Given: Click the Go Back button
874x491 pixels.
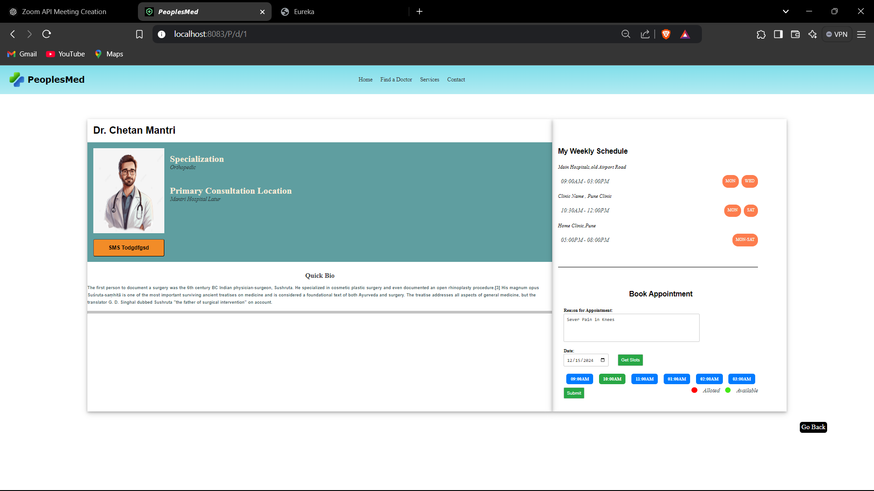Looking at the screenshot, I should (813, 427).
